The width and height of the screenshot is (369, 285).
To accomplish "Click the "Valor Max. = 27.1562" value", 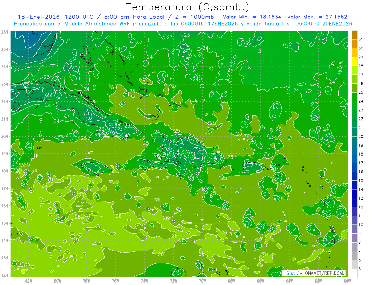I will (317, 17).
